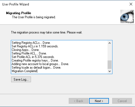Click the Next > button
This screenshot has height=107, width=135.
(99, 101)
